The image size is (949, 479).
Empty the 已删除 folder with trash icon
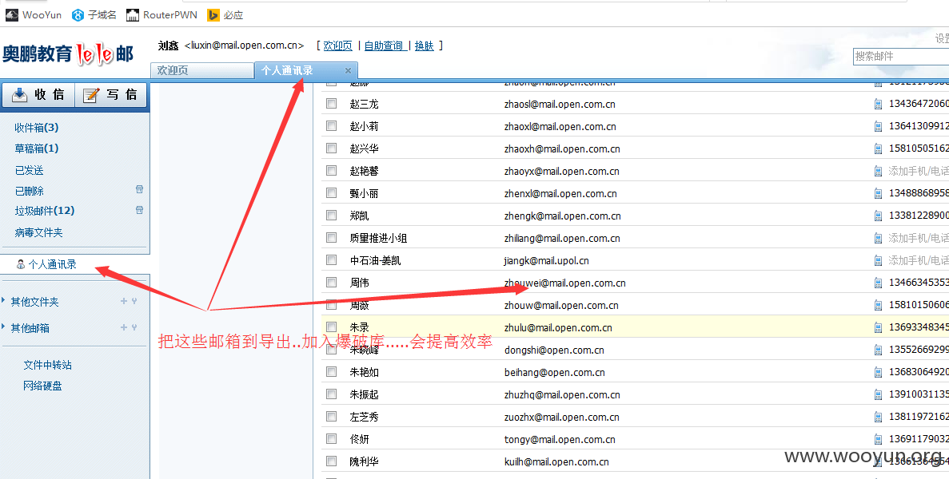point(139,190)
